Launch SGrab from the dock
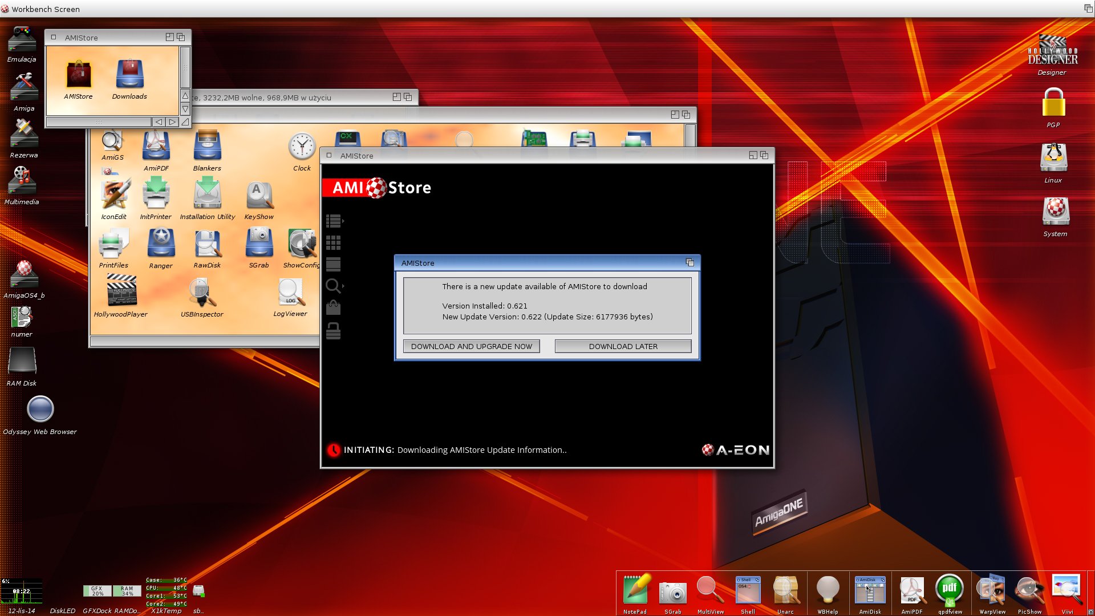1095x616 pixels. (673, 597)
